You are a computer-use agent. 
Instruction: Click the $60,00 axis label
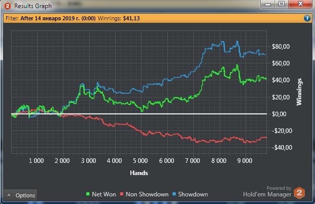(x=281, y=63)
